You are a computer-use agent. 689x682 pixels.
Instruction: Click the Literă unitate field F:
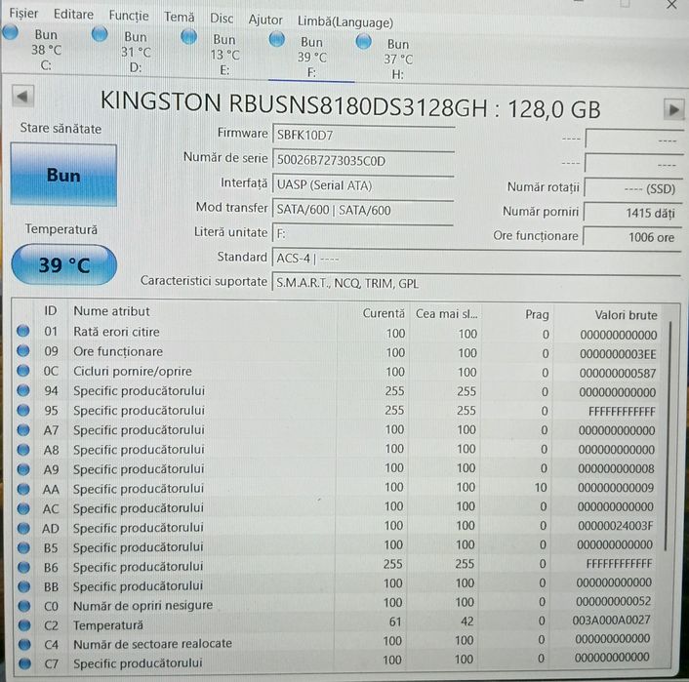coord(363,234)
